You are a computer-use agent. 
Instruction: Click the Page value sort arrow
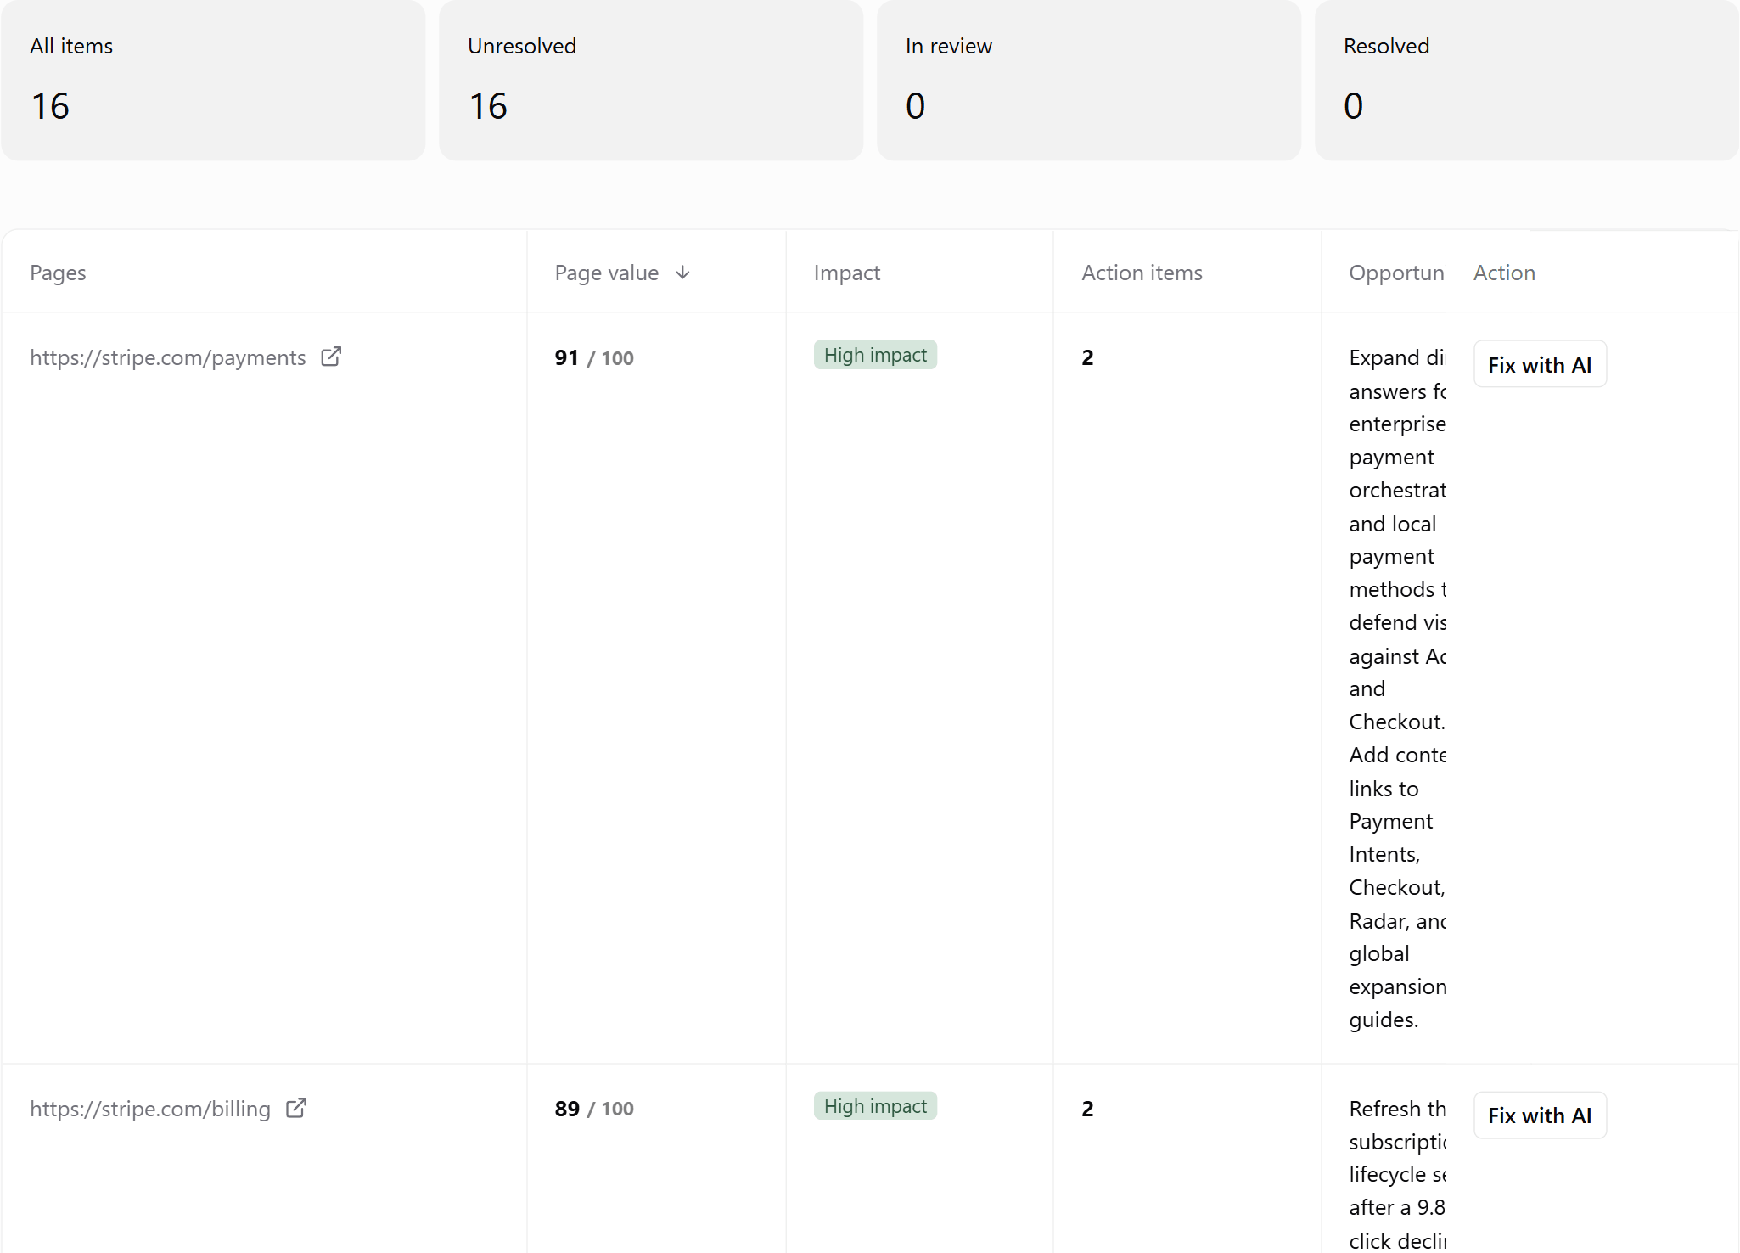click(x=682, y=273)
